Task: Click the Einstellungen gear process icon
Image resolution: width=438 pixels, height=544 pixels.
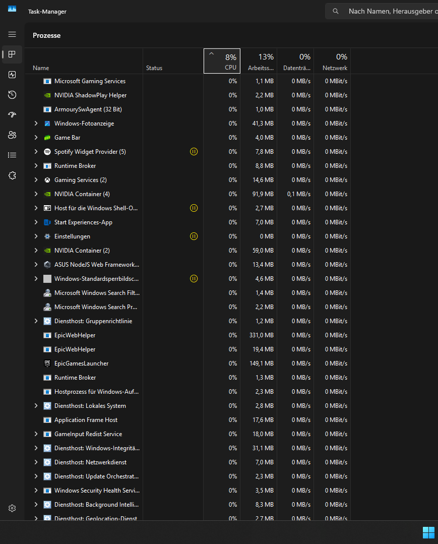Action: coord(47,236)
